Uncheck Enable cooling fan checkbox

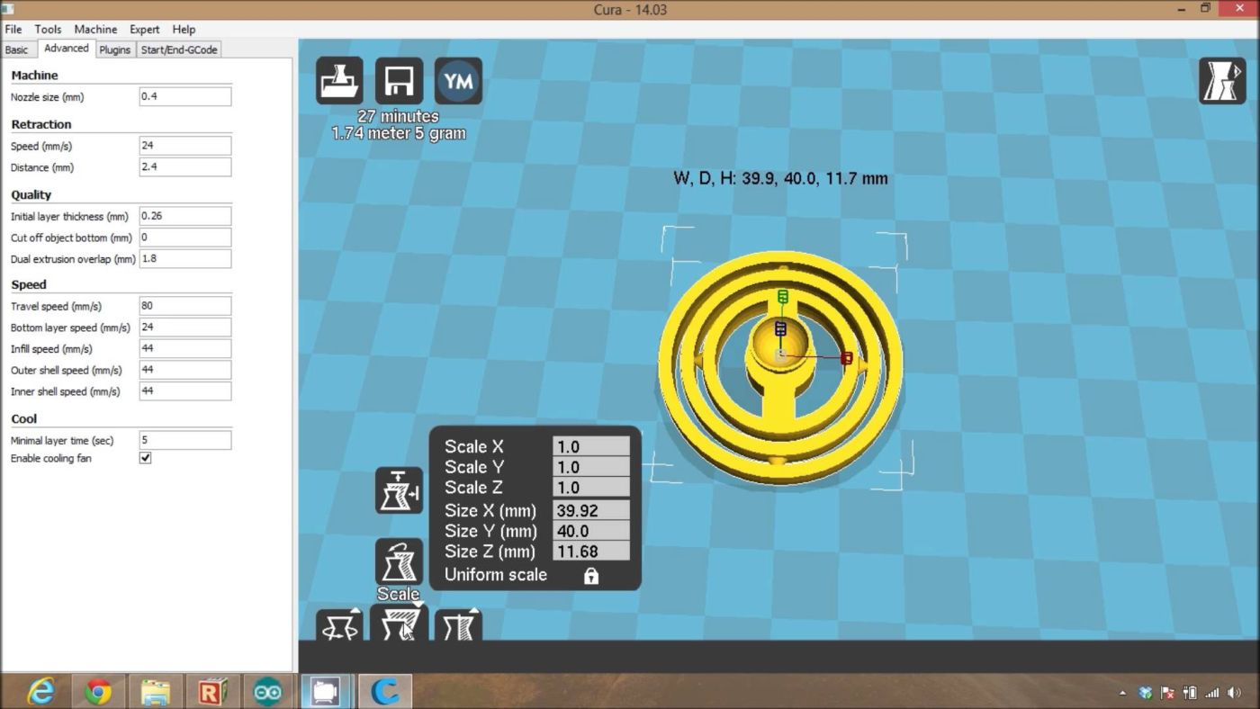145,458
